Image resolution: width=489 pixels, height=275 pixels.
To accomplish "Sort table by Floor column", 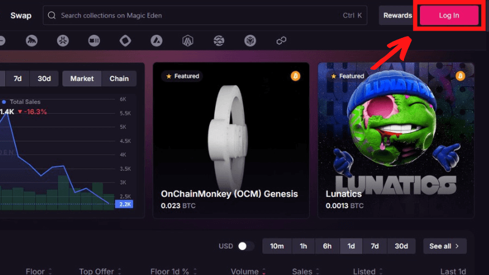I will (x=39, y=271).
